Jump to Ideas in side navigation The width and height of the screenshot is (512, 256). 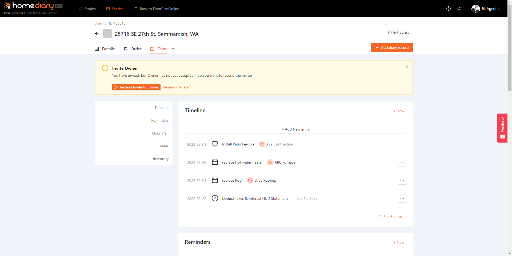(164, 146)
